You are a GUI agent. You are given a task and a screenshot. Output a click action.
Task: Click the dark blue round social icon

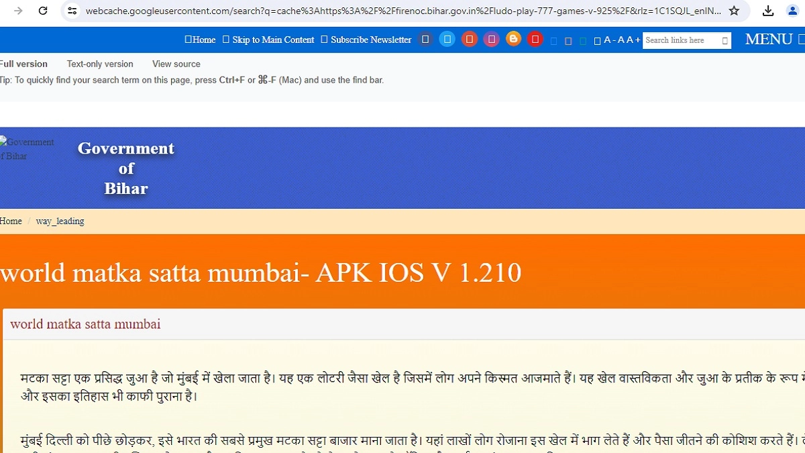[x=425, y=39]
